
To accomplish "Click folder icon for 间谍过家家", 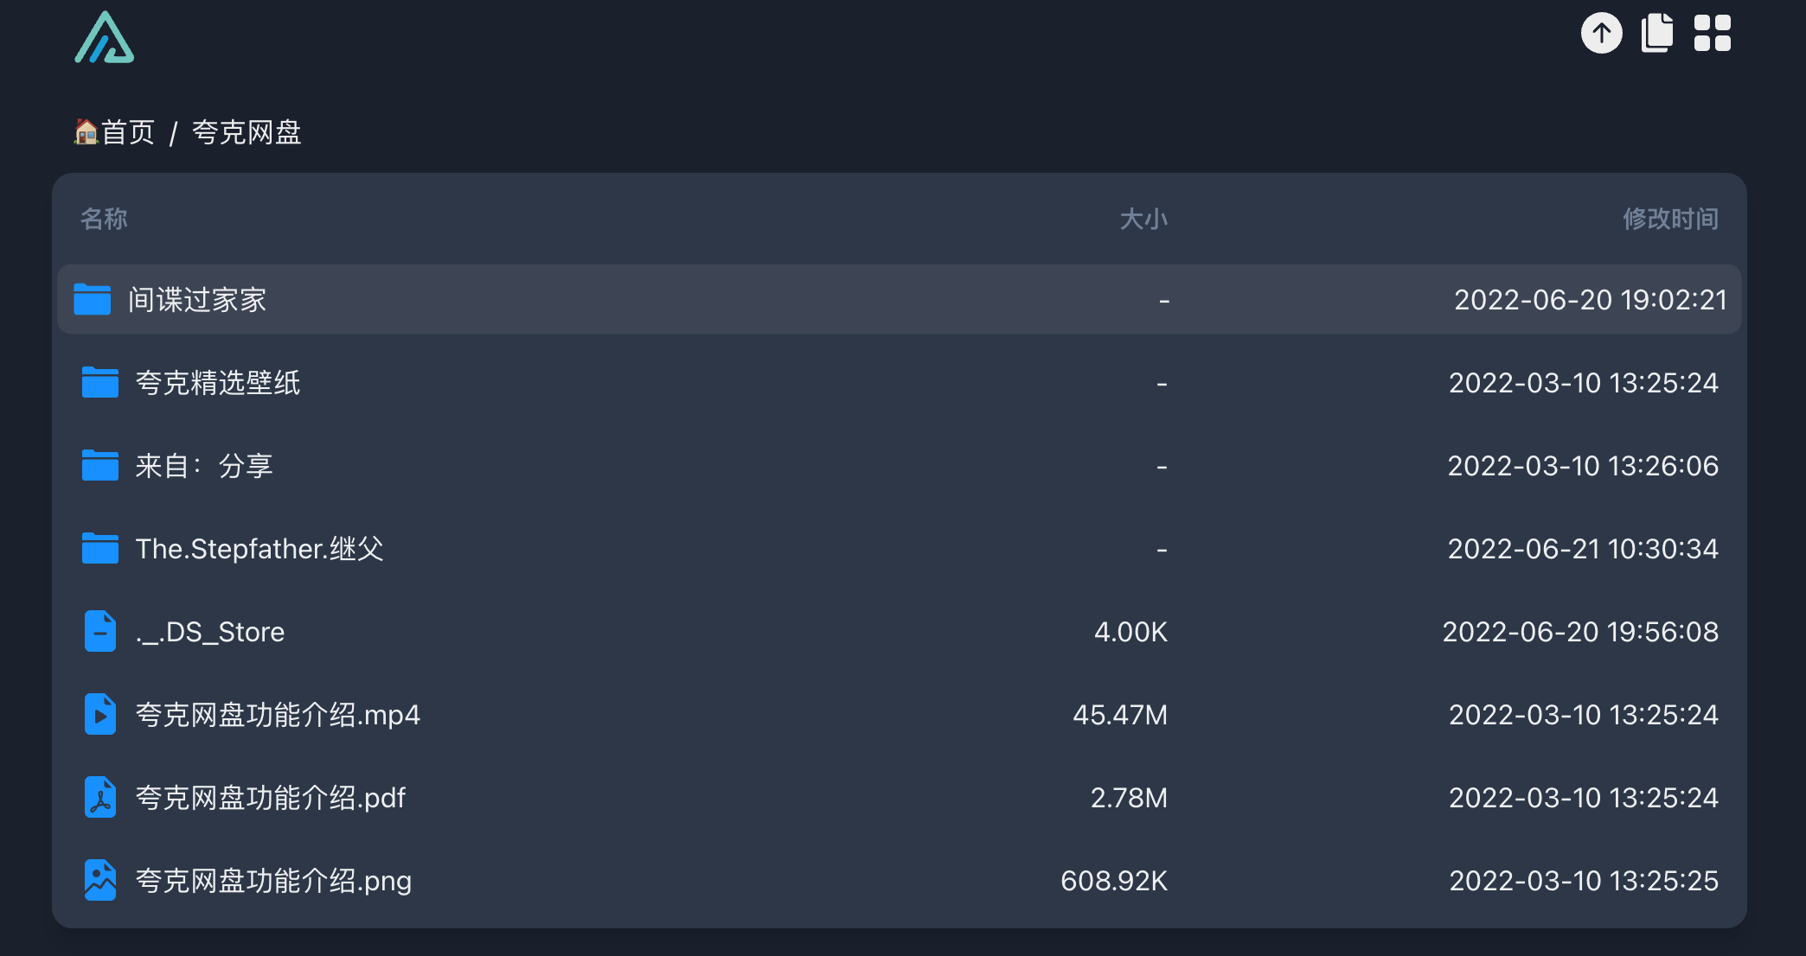I will coord(93,300).
